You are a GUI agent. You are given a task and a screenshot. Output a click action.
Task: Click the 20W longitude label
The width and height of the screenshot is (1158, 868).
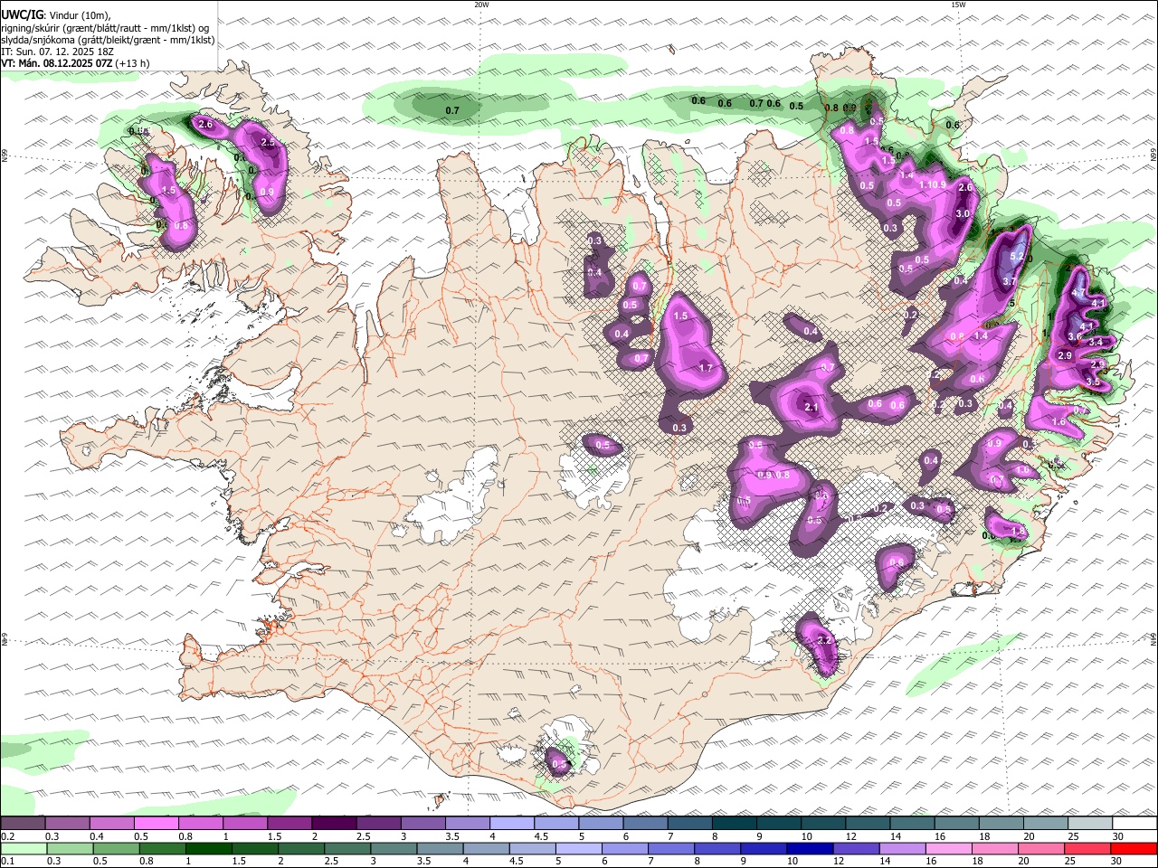(481, 5)
